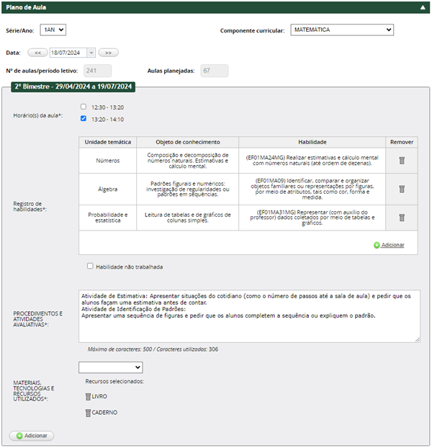
Task: Open the materials and resources dropdown
Action: tap(111, 367)
